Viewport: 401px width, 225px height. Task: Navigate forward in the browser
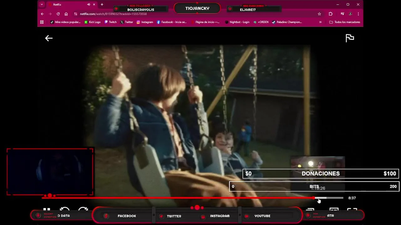pyautogui.click(x=50, y=14)
